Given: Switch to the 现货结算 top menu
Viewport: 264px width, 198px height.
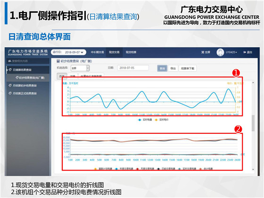Looking at the screenshot, I should click(x=131, y=52).
